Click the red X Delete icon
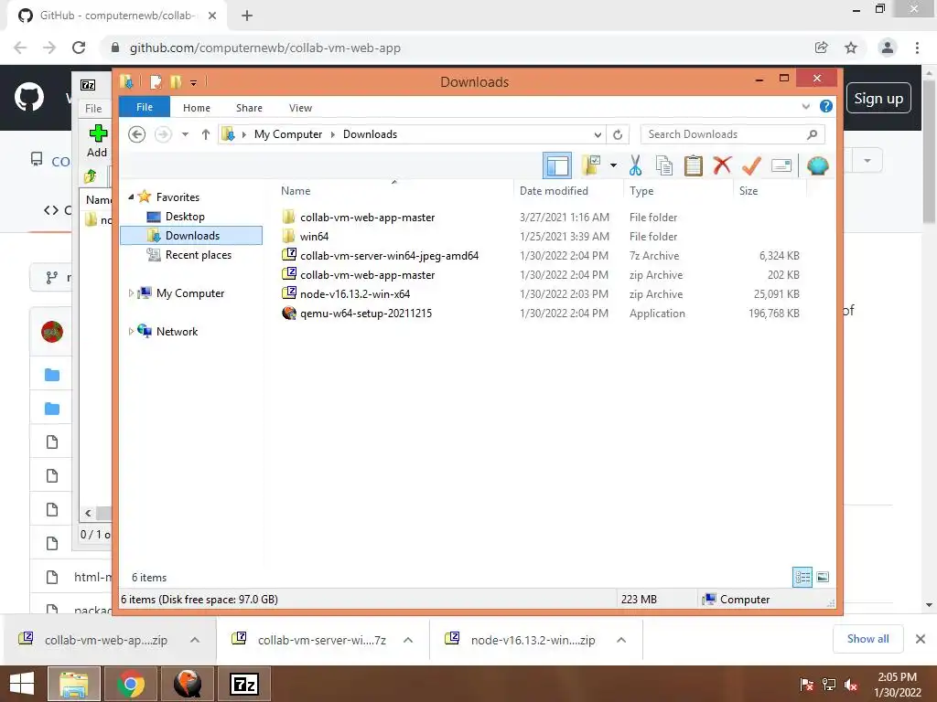This screenshot has height=702, width=937. 722,165
